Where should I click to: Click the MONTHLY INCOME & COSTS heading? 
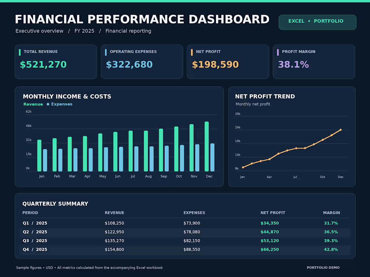coord(67,97)
